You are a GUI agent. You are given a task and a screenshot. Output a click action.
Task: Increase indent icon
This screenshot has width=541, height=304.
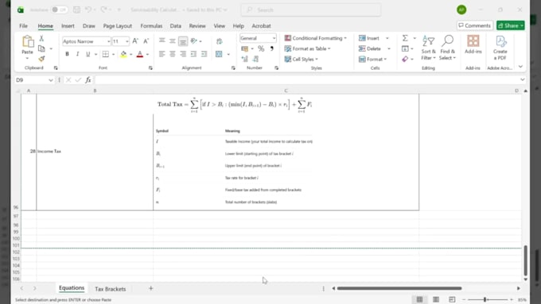click(x=204, y=54)
